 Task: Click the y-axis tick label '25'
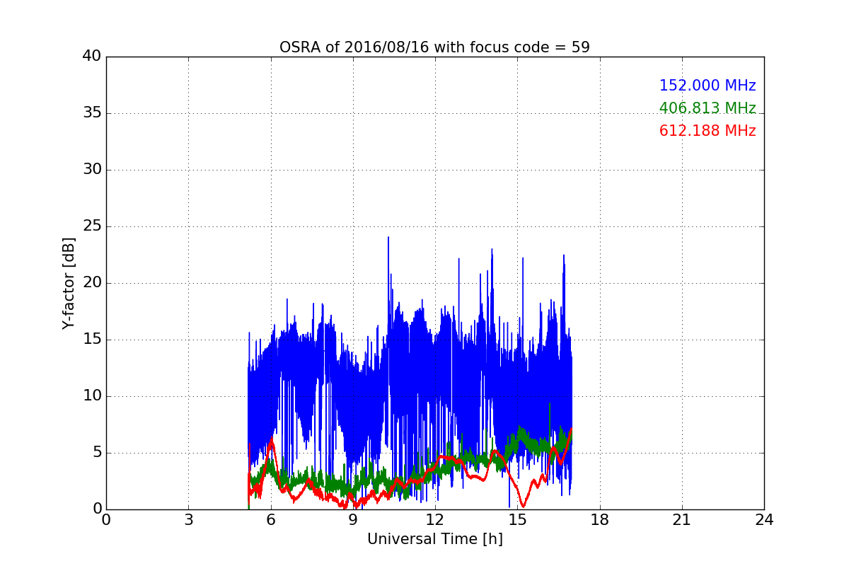(x=92, y=226)
